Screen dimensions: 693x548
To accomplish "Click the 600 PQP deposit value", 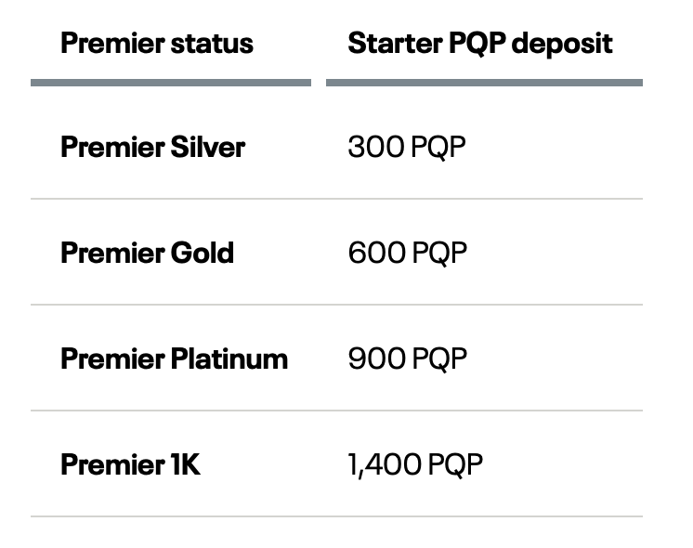I will (407, 253).
